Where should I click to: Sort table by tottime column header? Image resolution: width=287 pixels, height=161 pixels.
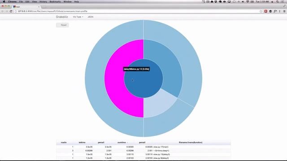pos(82,142)
